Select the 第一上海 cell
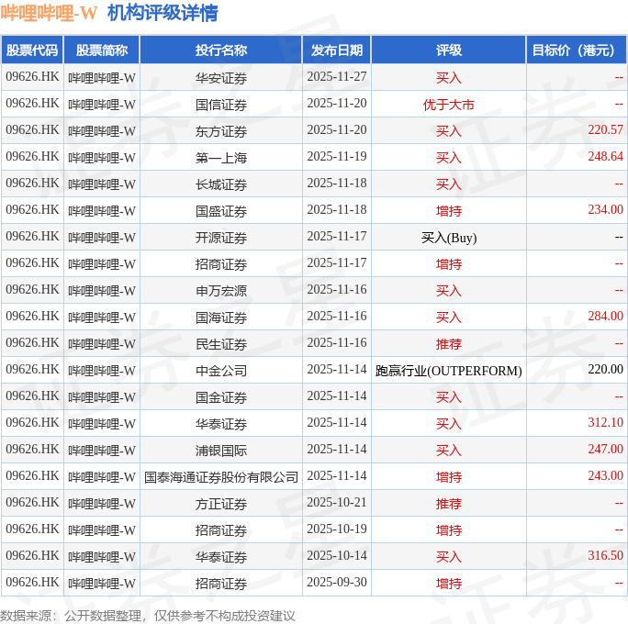Image resolution: width=628 pixels, height=624 pixels. pos(221,158)
